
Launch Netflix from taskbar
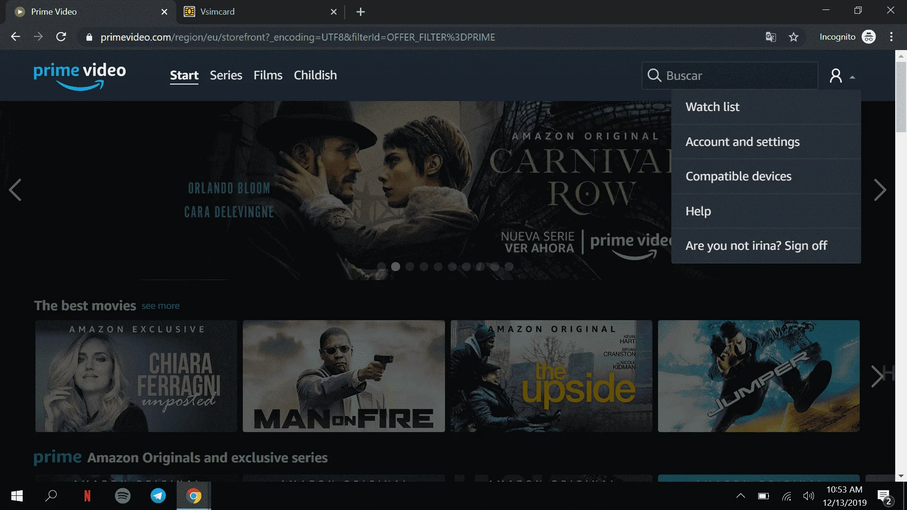(x=87, y=496)
